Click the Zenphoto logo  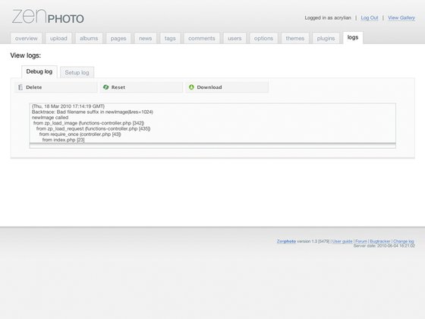coord(48,17)
